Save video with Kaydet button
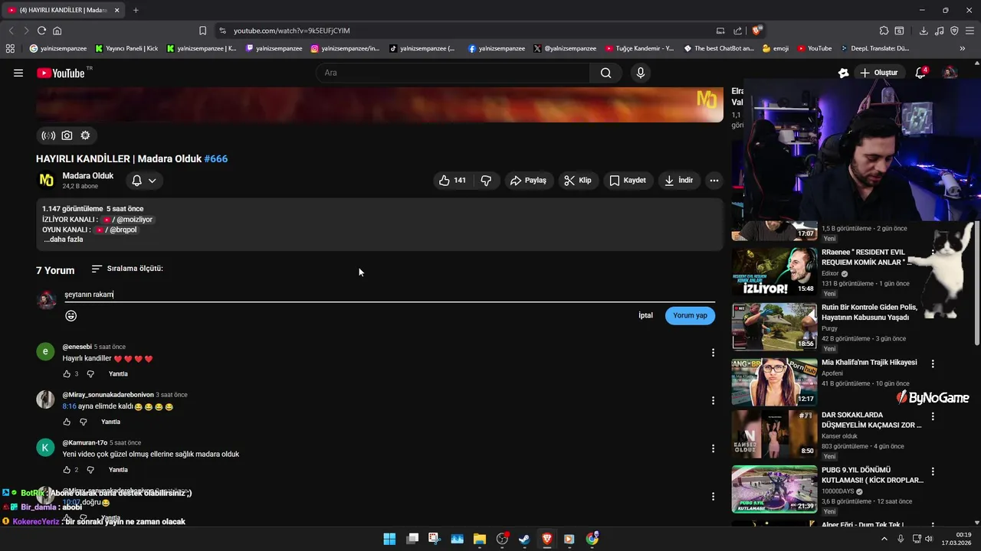Screen dimensions: 981x551 click(628, 181)
